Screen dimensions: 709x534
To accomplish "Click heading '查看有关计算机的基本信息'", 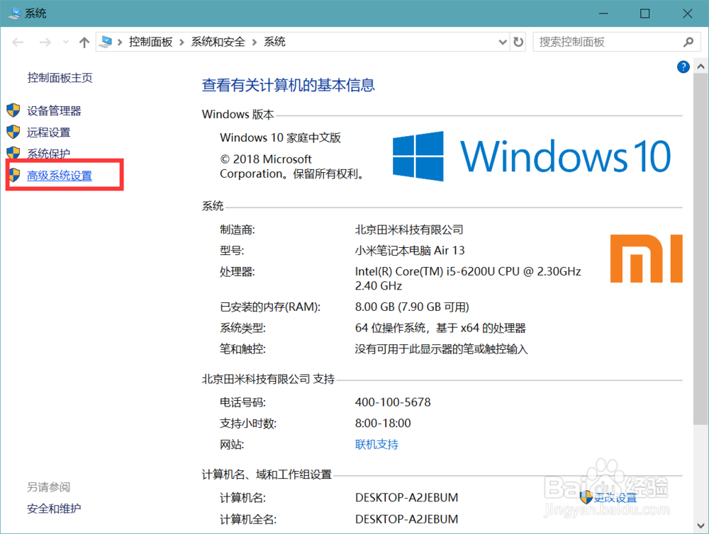I will pyautogui.click(x=289, y=85).
